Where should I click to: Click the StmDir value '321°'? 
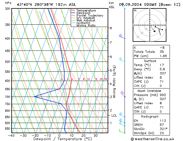click(x=164, y=129)
